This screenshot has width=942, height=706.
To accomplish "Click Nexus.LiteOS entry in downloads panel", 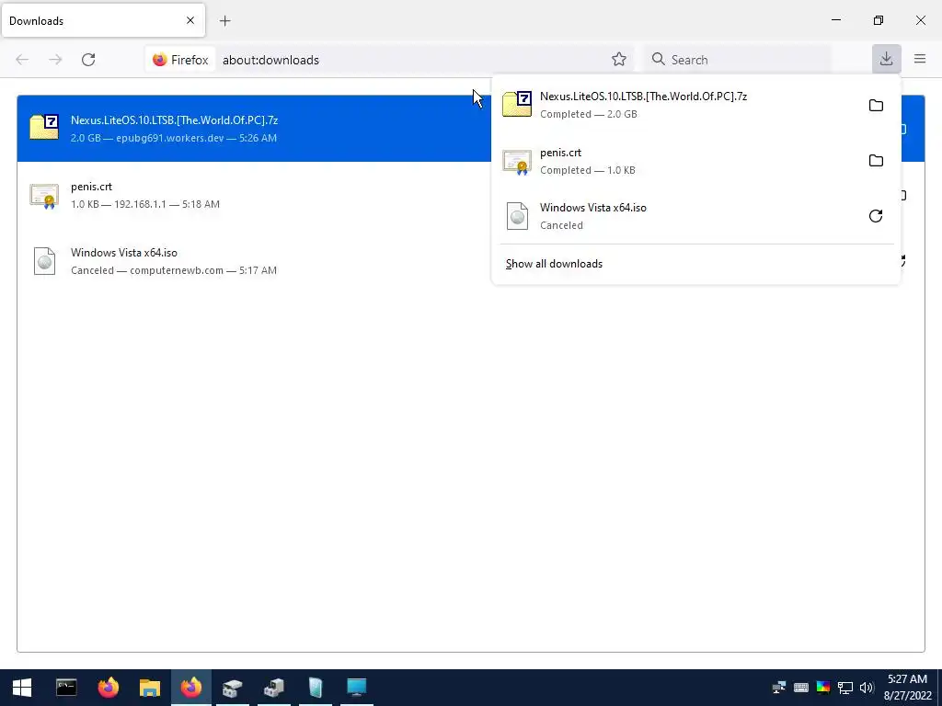I will tap(679, 105).
